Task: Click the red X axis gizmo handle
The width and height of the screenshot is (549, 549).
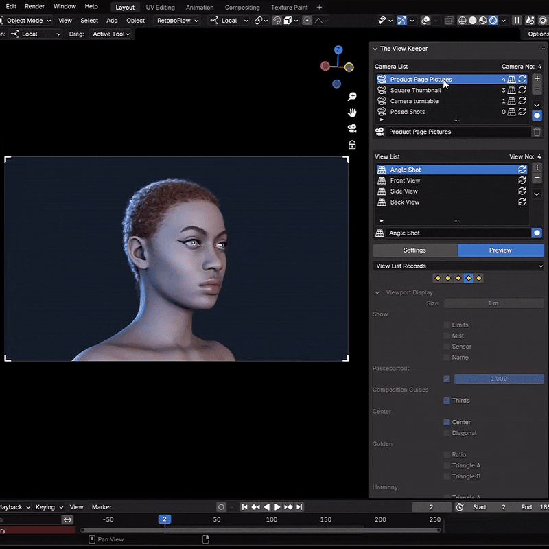Action: coord(325,66)
